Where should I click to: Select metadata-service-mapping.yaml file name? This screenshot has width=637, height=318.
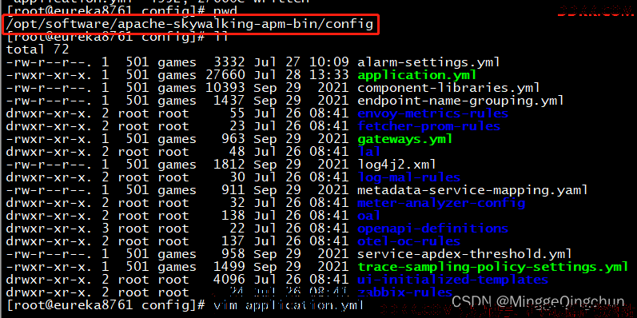click(x=472, y=190)
